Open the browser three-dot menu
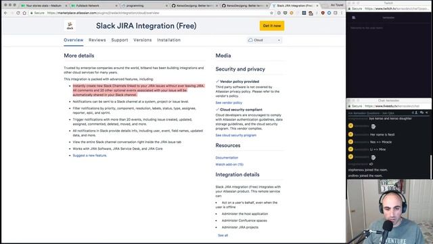433x244 pixels. click(x=342, y=13)
